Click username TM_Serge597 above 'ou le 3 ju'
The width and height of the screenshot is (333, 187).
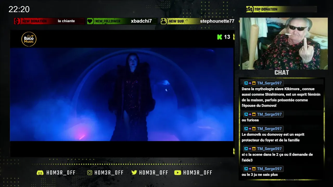269,169
